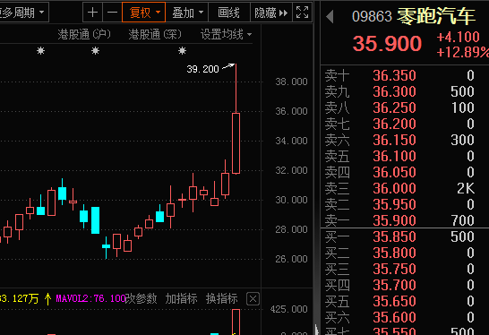Click 换指标 to switch indicator

[x=222, y=298]
